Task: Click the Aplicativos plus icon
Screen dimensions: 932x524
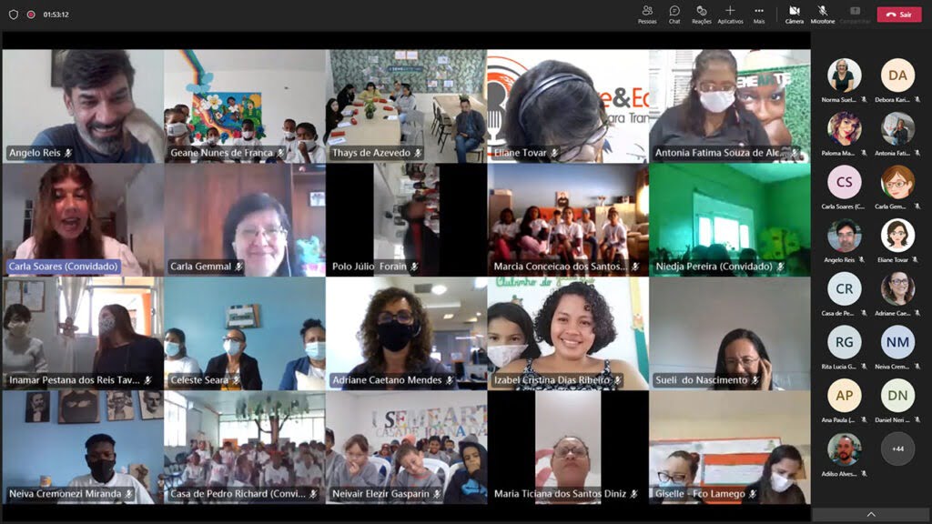Action: click(x=730, y=11)
